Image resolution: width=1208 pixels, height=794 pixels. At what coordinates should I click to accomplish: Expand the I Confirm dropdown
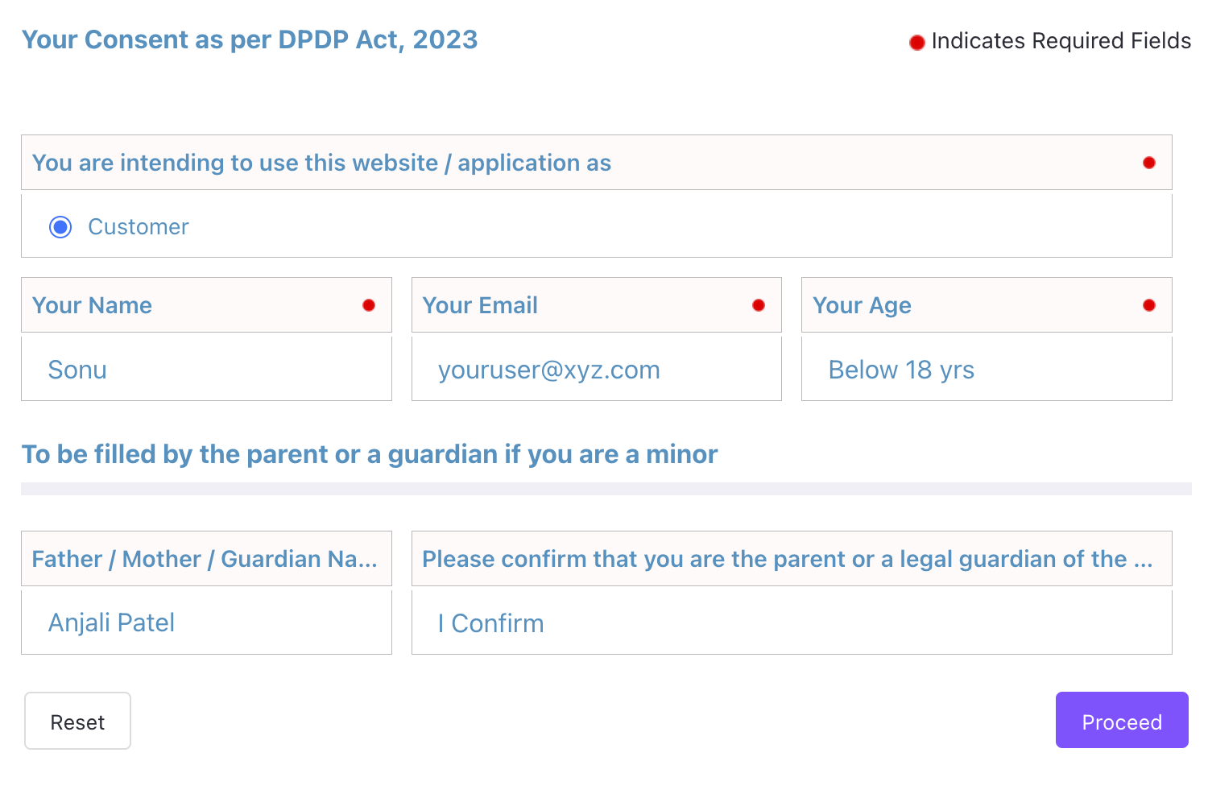tap(791, 622)
